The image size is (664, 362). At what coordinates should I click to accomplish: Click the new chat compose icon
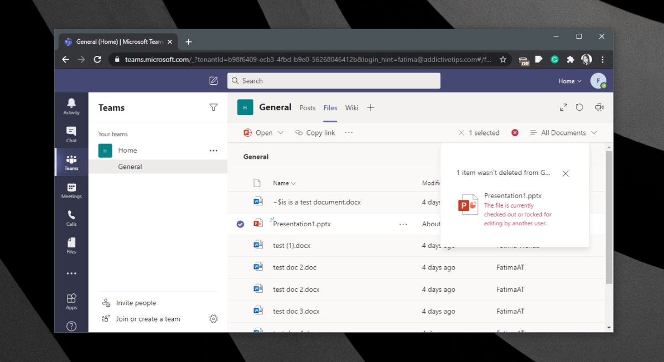[x=214, y=81]
